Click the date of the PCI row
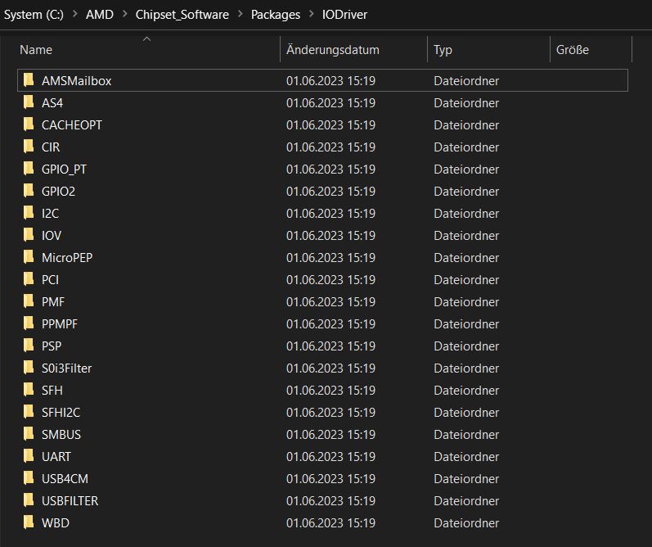This screenshot has height=547, width=652. (330, 279)
